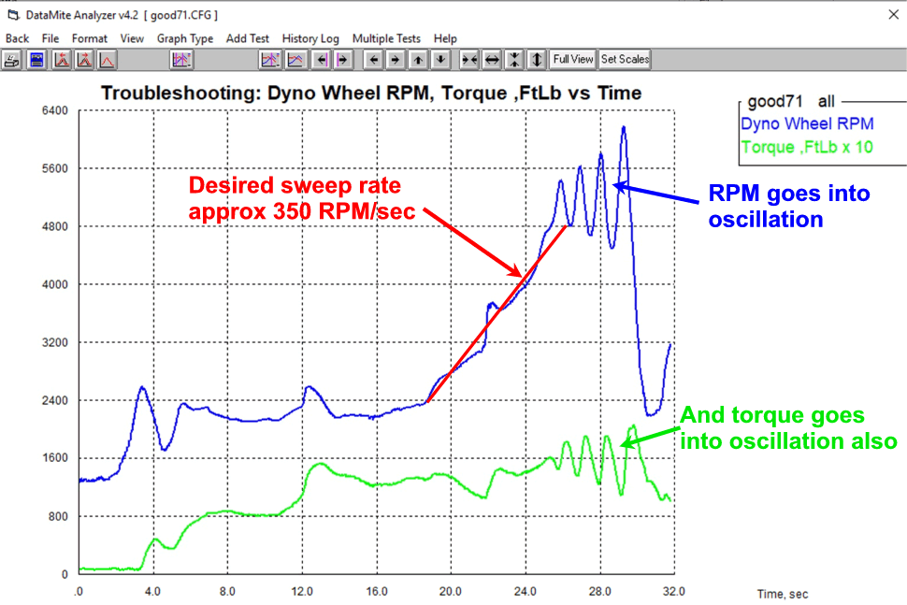Viewport: 907px width, 605px height.
Task: Click the single red curve graph icon
Action: pos(107,60)
